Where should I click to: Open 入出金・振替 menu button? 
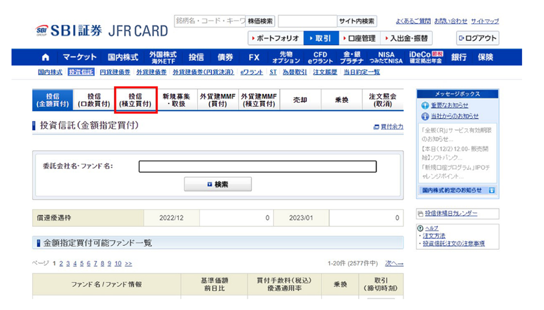tap(406, 38)
